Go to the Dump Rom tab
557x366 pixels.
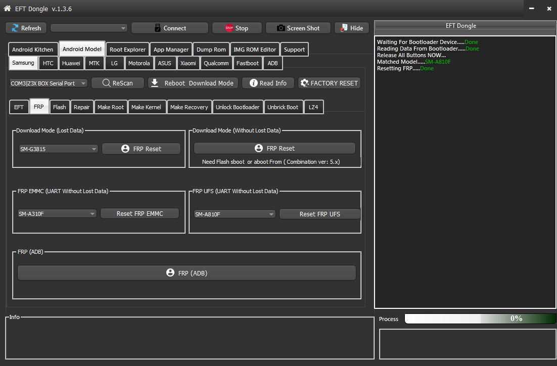pos(211,50)
